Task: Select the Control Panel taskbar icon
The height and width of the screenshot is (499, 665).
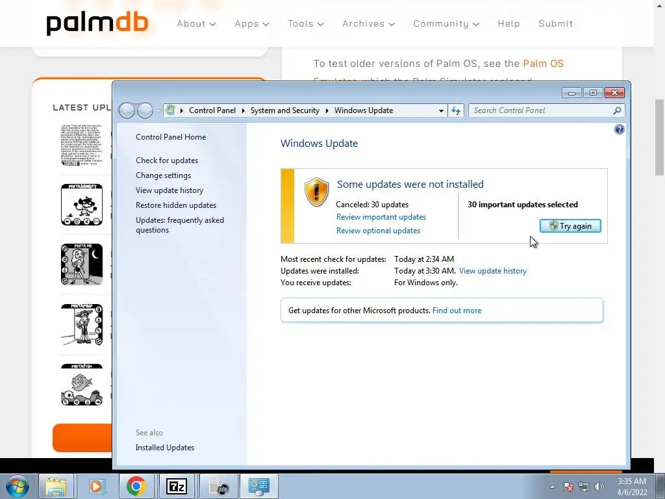Action: [x=259, y=486]
